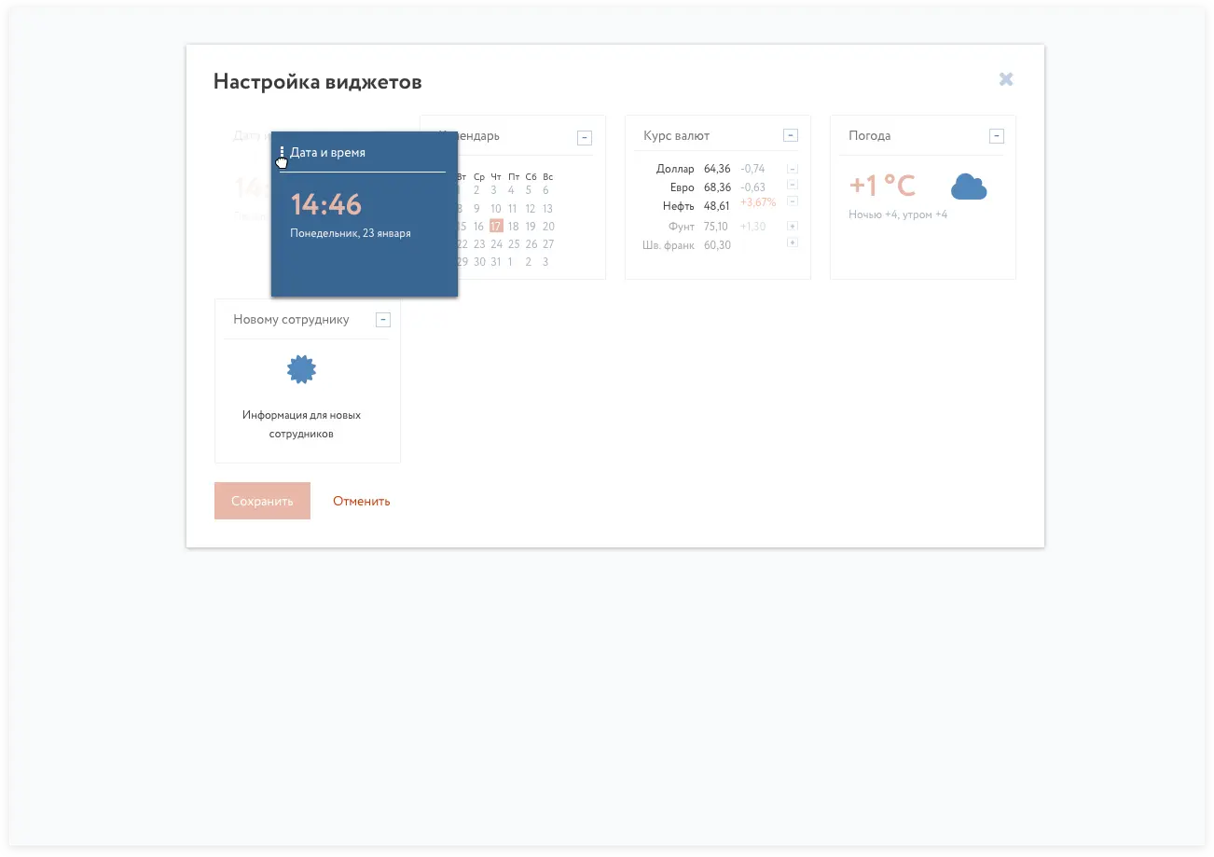Hide the Нефть row
The image size is (1214, 857).
coord(793,200)
